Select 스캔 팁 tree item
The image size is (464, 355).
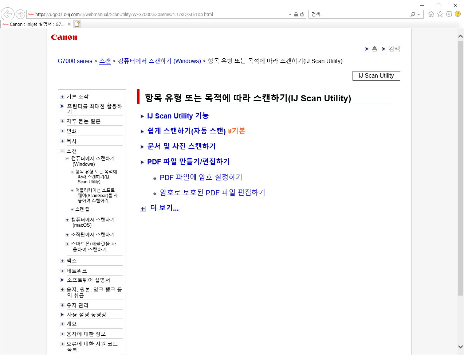(x=82, y=209)
